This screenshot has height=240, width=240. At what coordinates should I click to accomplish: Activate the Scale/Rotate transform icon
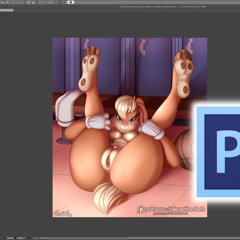[37, 2]
